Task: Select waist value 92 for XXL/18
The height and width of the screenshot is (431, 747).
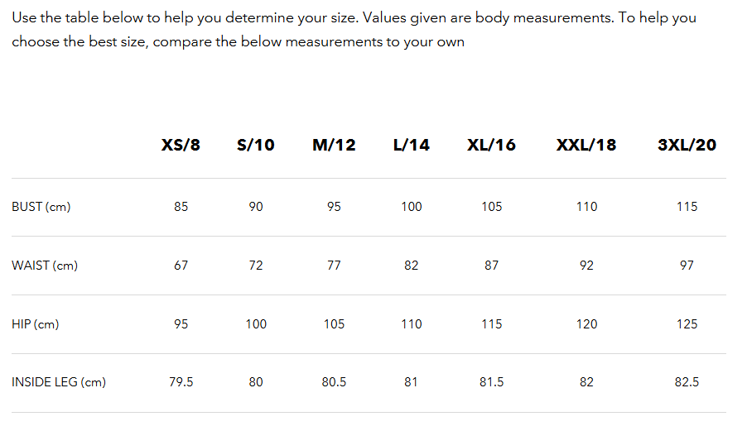Action: coord(586,266)
